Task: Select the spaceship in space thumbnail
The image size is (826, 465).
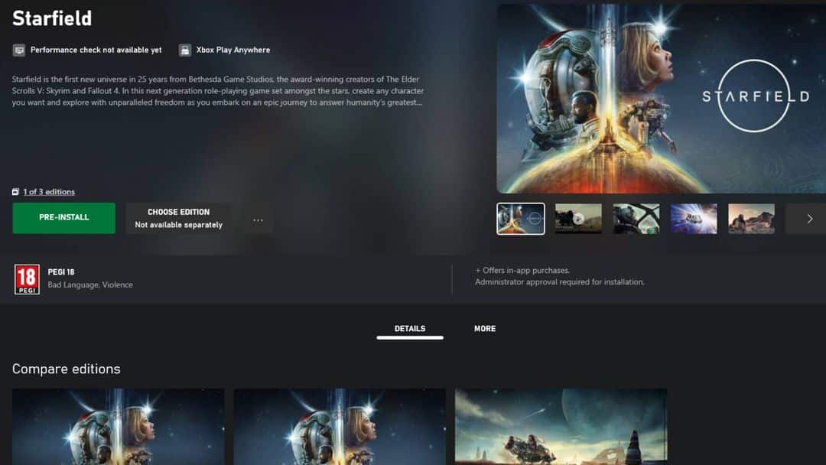Action: point(694,219)
